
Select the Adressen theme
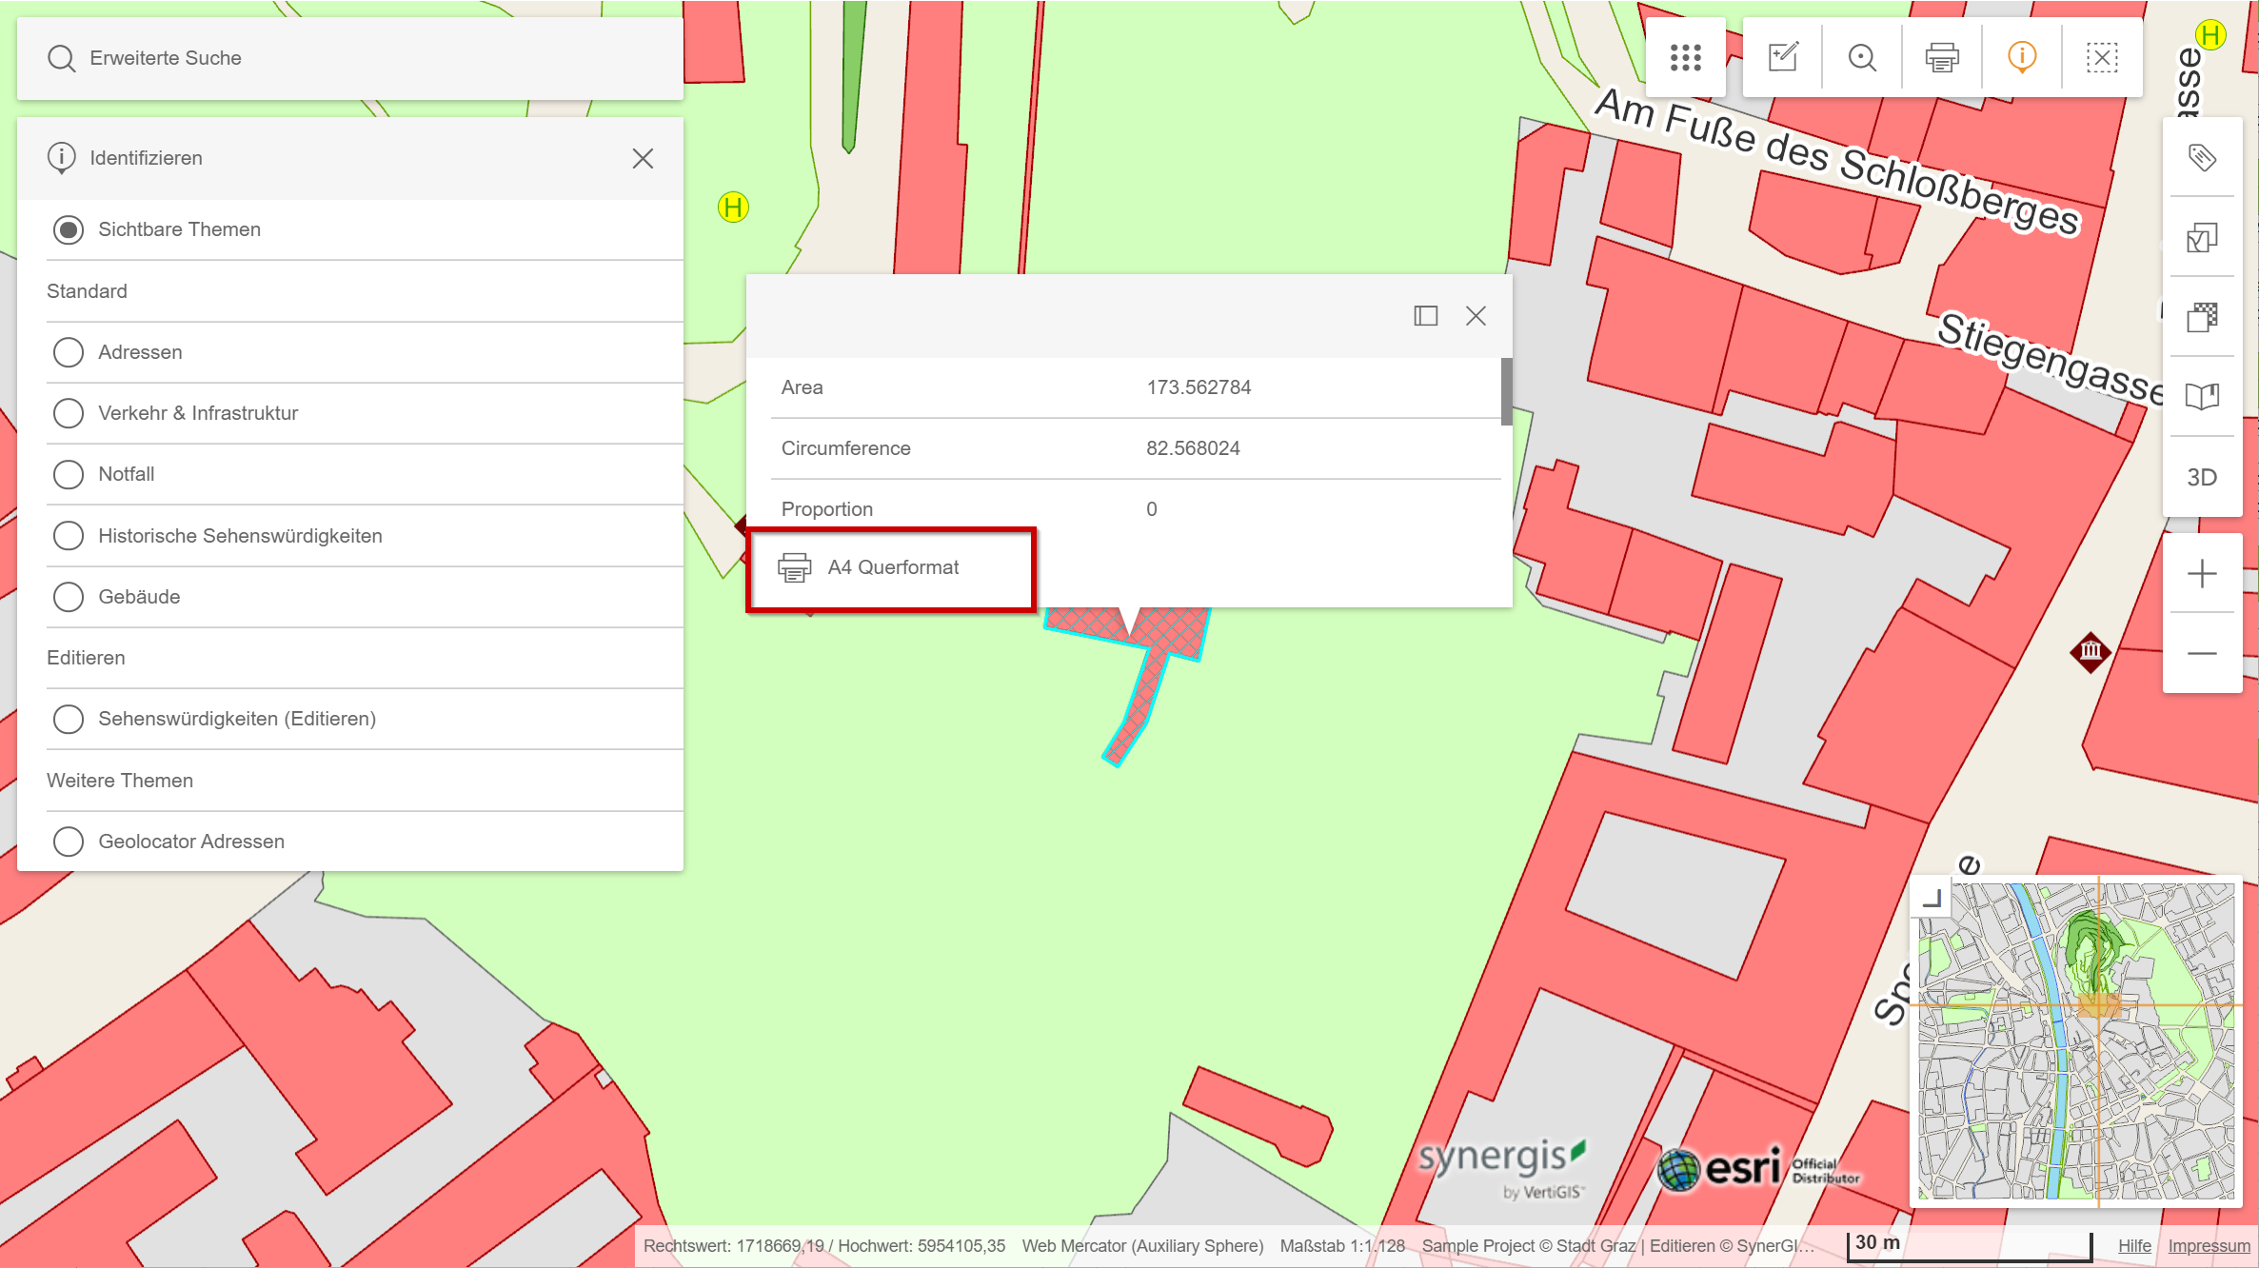point(68,351)
